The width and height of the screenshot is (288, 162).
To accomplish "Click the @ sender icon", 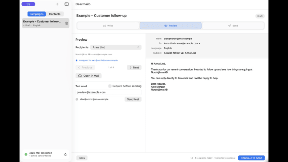I will (x=77, y=99).
